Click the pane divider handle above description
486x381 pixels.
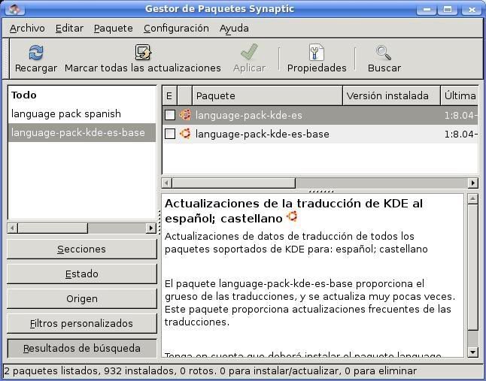321,191
